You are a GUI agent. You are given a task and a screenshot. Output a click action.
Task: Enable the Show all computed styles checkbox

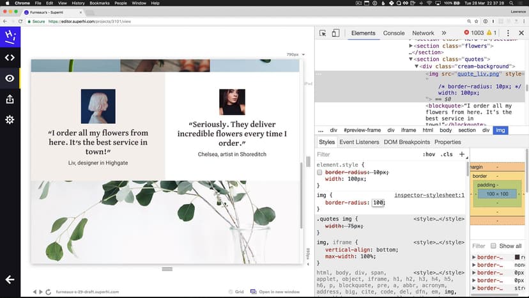pyautogui.click(x=493, y=246)
